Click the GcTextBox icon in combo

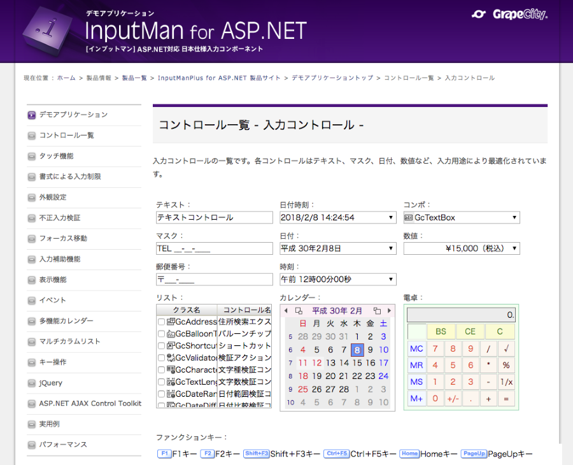[x=408, y=217]
